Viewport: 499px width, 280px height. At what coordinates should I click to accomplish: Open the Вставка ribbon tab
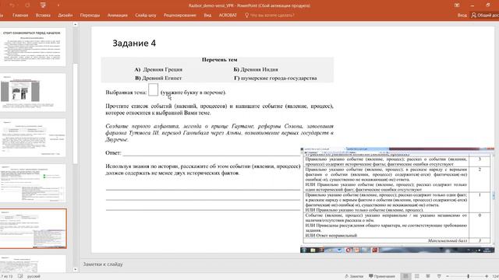coord(43,16)
